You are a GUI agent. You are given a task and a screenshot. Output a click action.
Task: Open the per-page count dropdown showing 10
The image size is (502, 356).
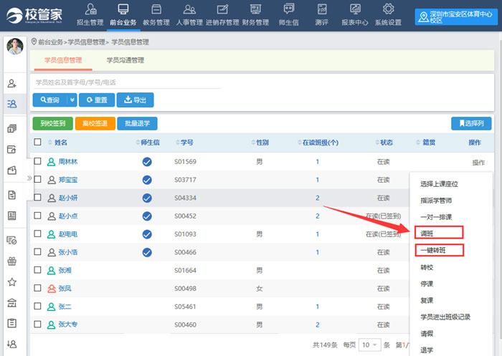pyautogui.click(x=369, y=345)
